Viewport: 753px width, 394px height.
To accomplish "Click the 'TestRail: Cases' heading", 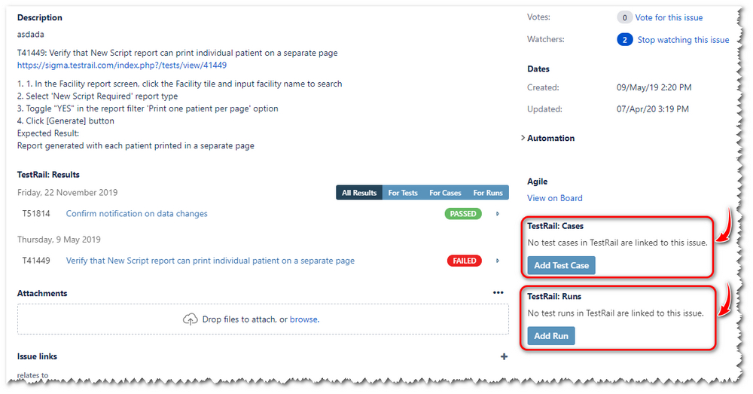I will click(555, 226).
